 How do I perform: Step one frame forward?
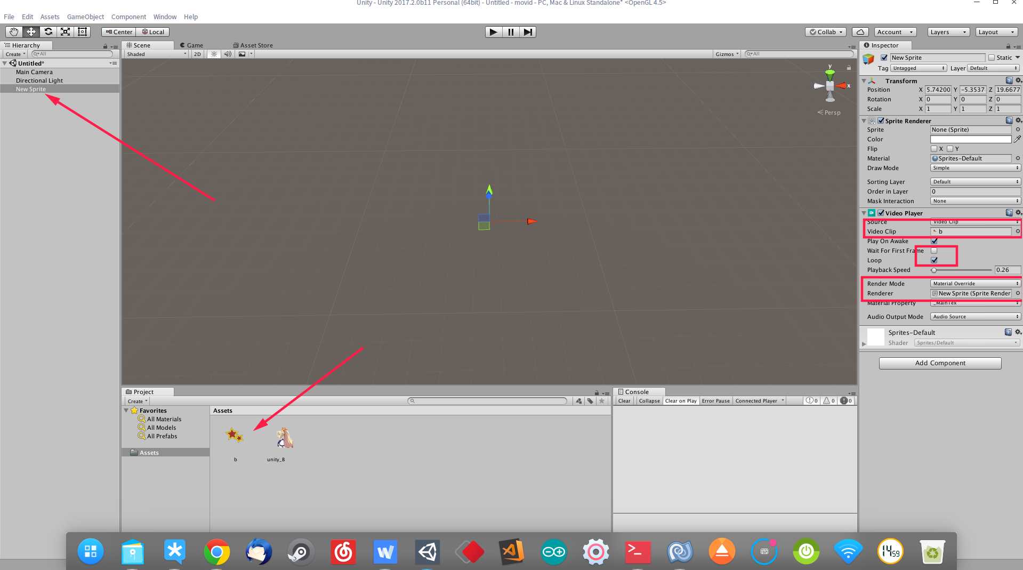[528, 32]
